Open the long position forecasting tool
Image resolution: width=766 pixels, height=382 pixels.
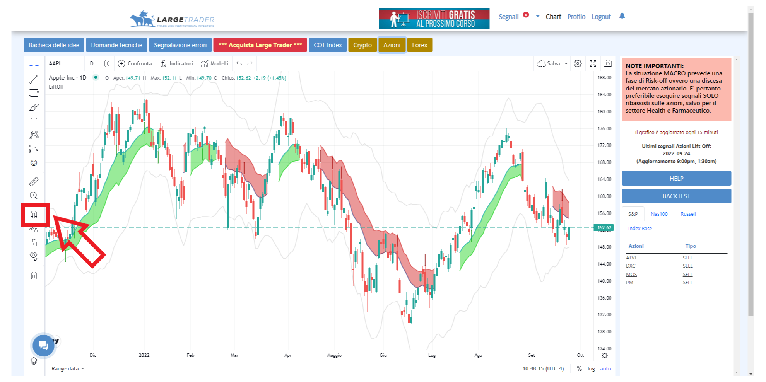click(34, 149)
